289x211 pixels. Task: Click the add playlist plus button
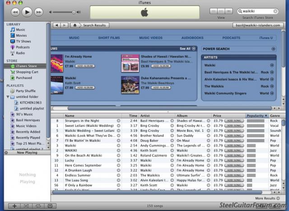point(14,206)
